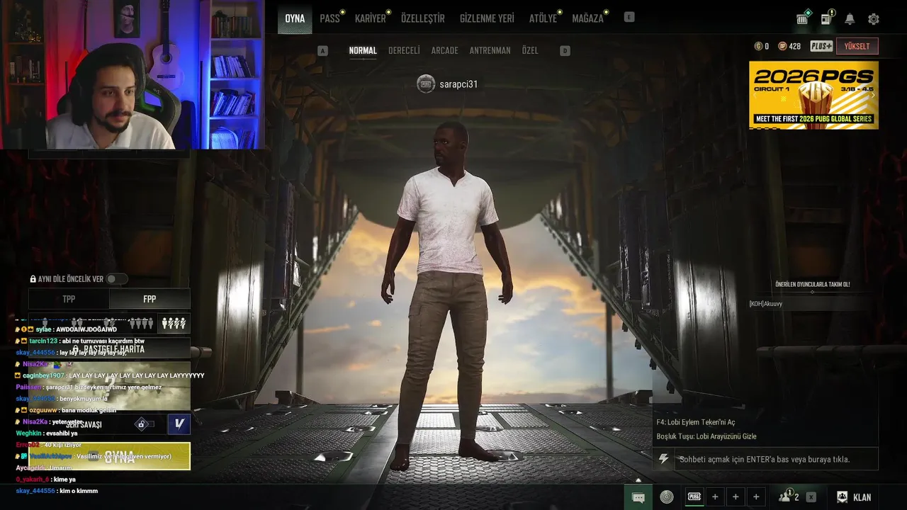
Task: Open the news icon with exclamation badge
Action: click(x=827, y=18)
